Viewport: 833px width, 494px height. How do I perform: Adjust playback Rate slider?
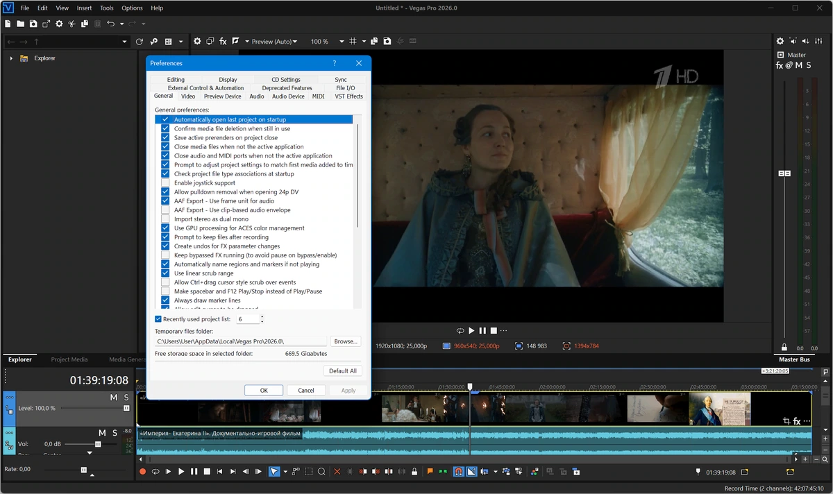pos(84,470)
